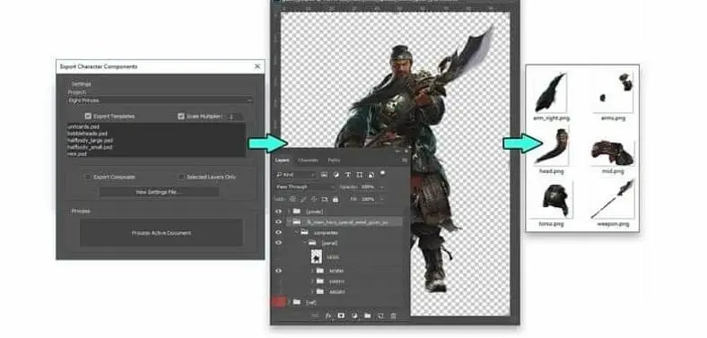Click the View Settings File button
Image resolution: width=707 pixels, height=338 pixels.
159,192
